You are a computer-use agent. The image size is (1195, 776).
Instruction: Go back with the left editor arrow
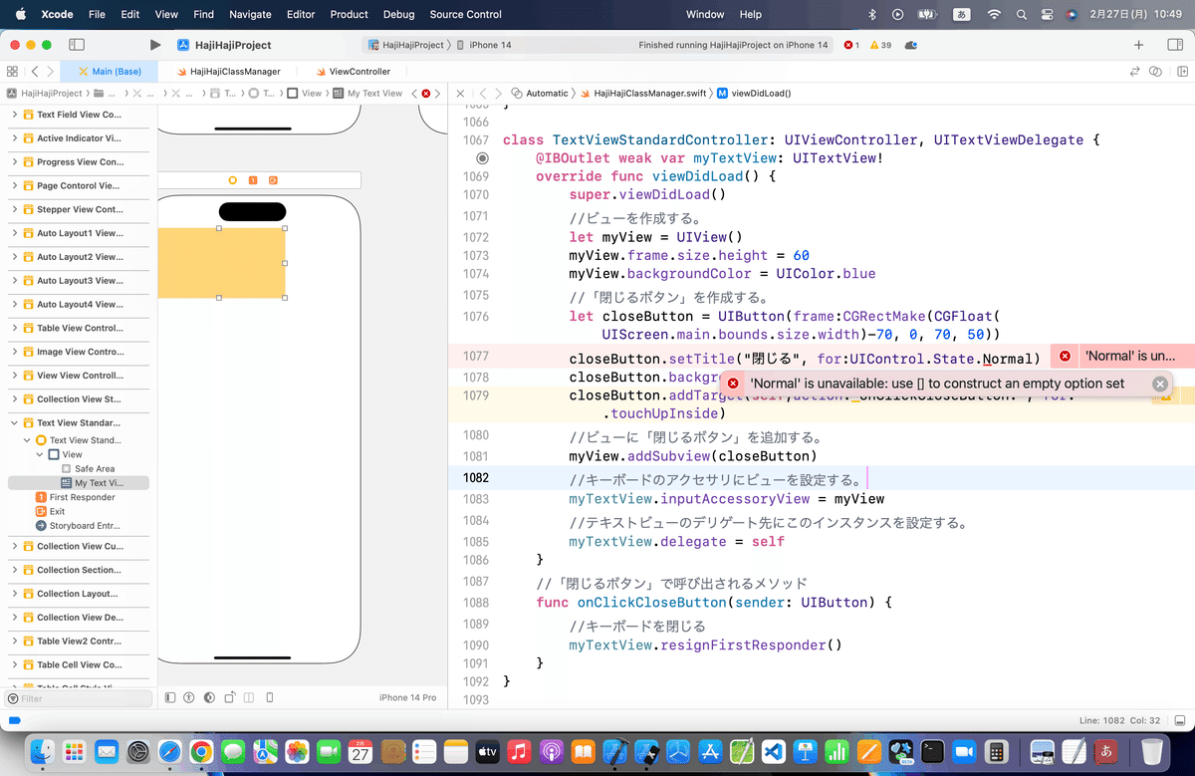[x=34, y=72]
